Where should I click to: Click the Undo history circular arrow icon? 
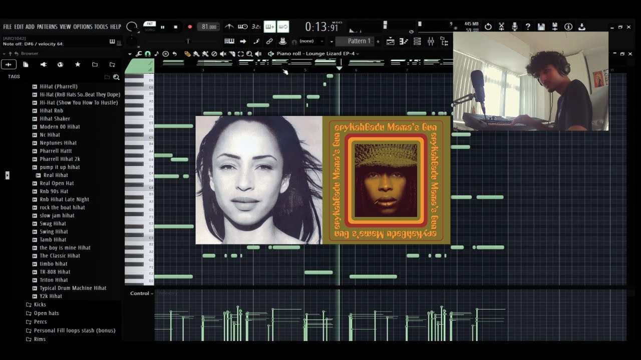(x=488, y=26)
